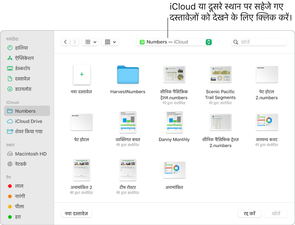Select शेयर किया गया in sidebar
The width and height of the screenshot is (295, 225).
click(x=25, y=131)
